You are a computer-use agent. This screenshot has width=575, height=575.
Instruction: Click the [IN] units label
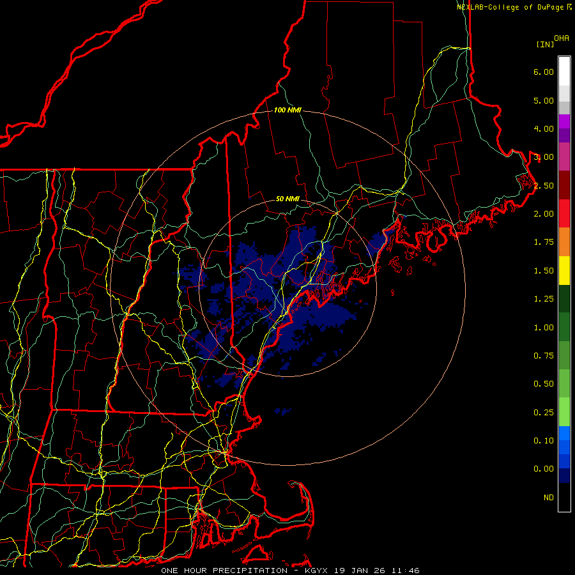pyautogui.click(x=545, y=44)
